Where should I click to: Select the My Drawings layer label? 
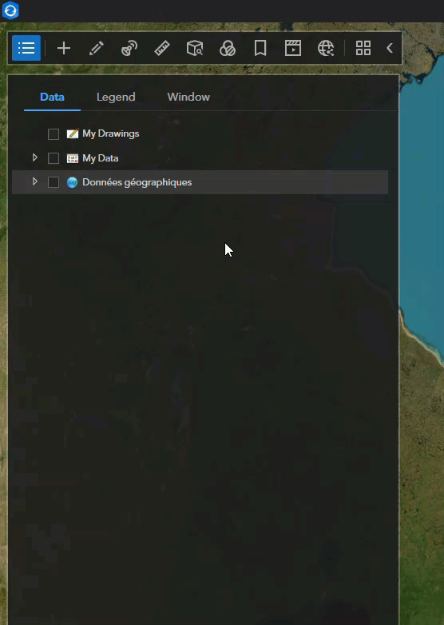111,133
